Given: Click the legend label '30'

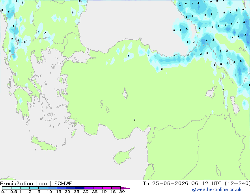Looking at the screenshot, I should [86, 191].
